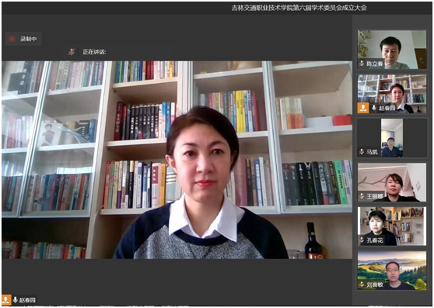Click the microphone icon in the main speaker's bottom label
The image size is (434, 308).
click(16, 299)
